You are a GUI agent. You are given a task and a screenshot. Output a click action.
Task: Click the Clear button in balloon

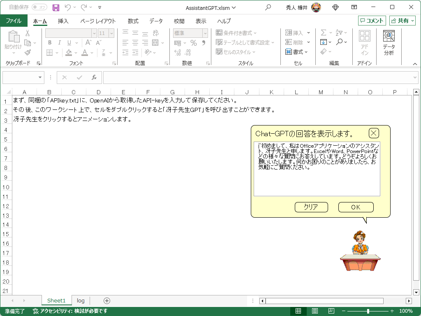pyautogui.click(x=311, y=207)
